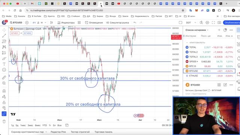Click the redo arrow in top toolbar
240x135 pixels.
(x=141, y=22)
